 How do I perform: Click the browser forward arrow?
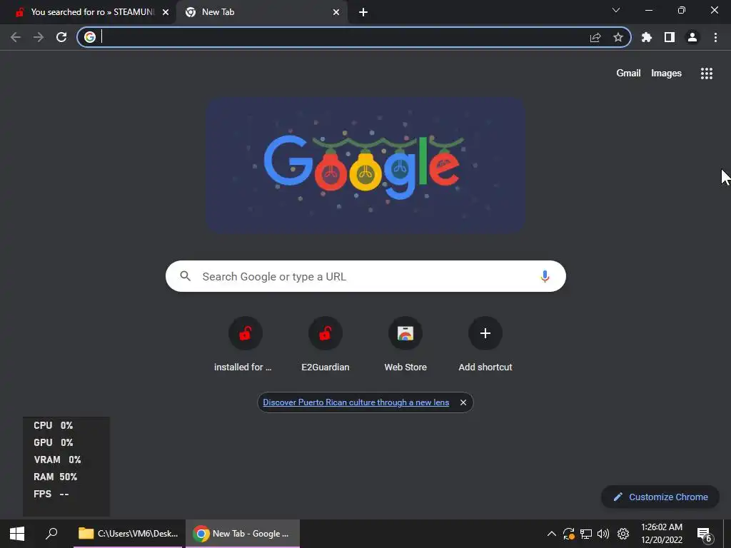tap(39, 37)
